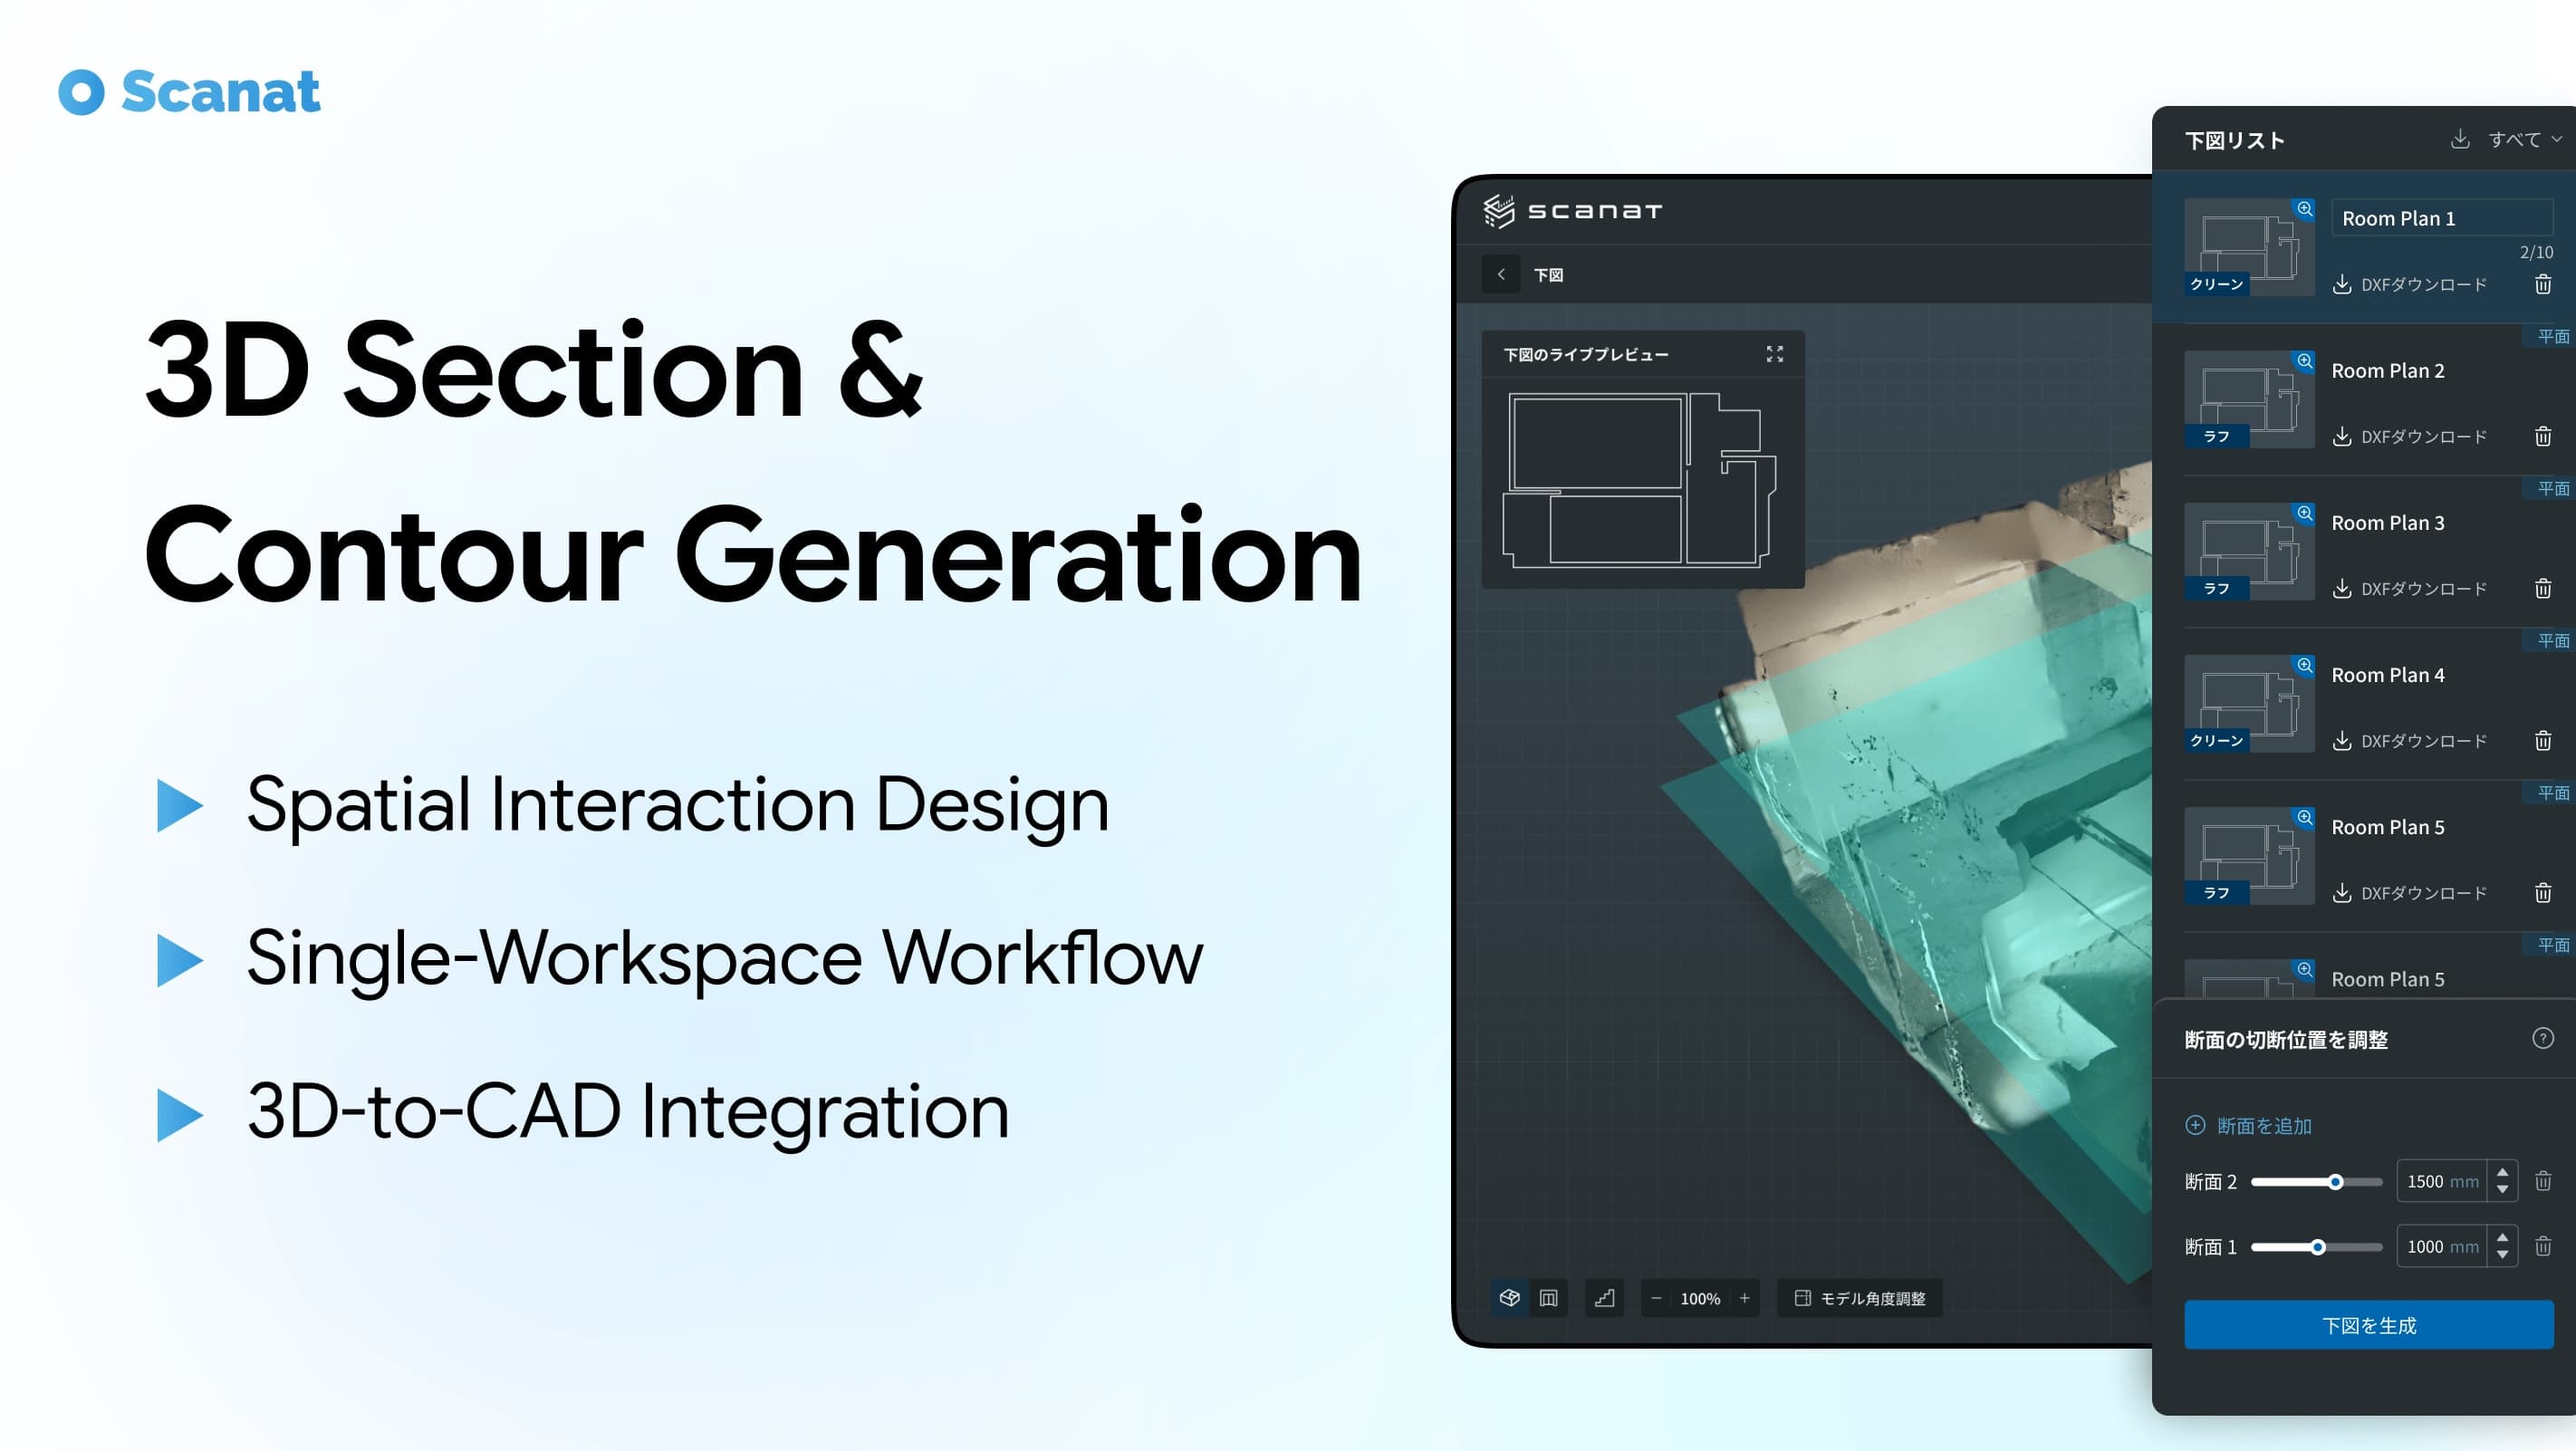This screenshot has height=1451, width=2576.
Task: Magnify the Room Plan 2 thumbnail
Action: (2304, 361)
